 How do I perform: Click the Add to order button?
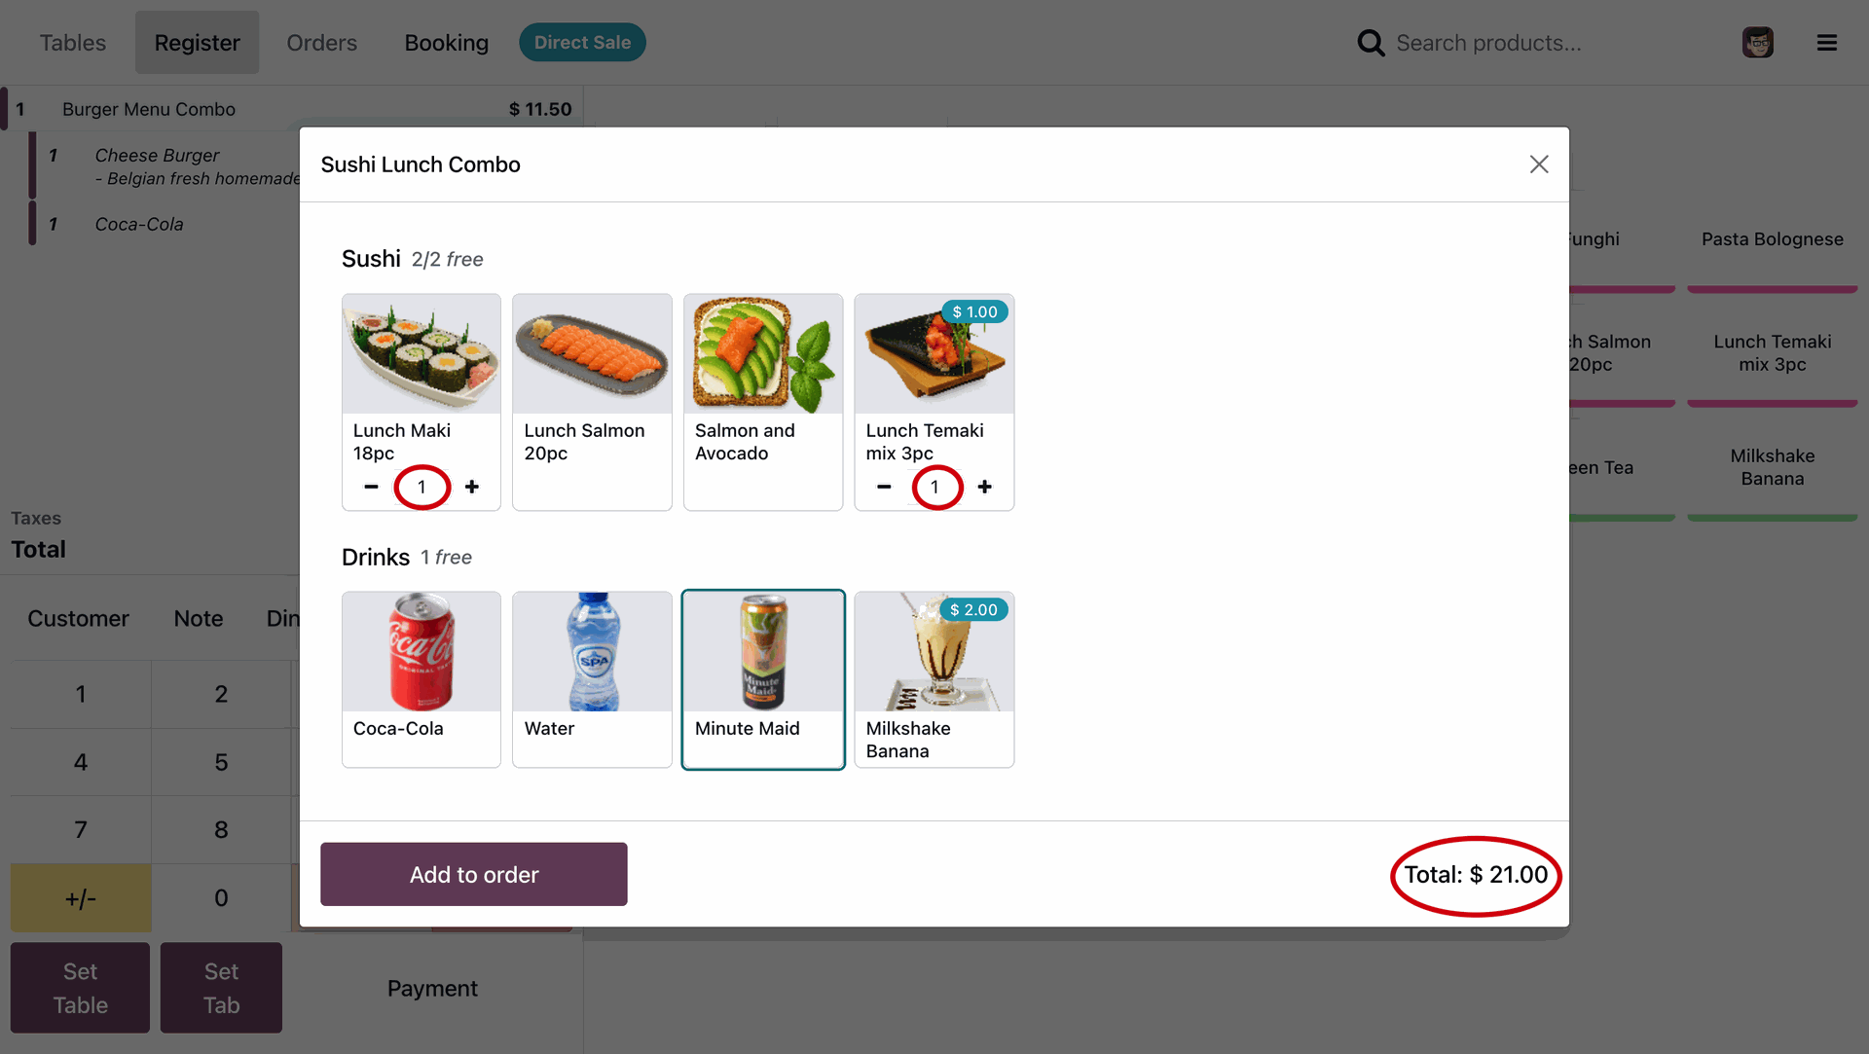473,874
